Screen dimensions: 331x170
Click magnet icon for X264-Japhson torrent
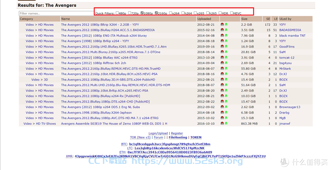[222, 112]
